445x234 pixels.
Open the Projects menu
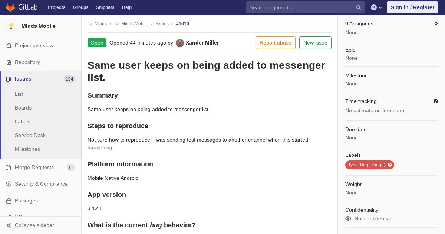click(56, 7)
